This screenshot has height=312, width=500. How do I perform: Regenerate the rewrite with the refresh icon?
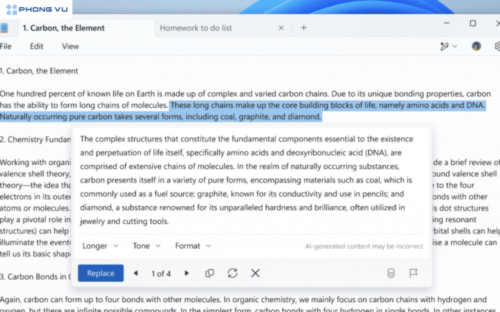tap(232, 273)
